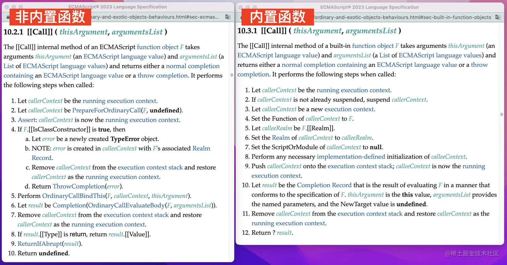Image resolution: width=507 pixels, height=265 pixels.
Task: Open the 'Realm' link in right window step 6
Action: pyautogui.click(x=281, y=138)
